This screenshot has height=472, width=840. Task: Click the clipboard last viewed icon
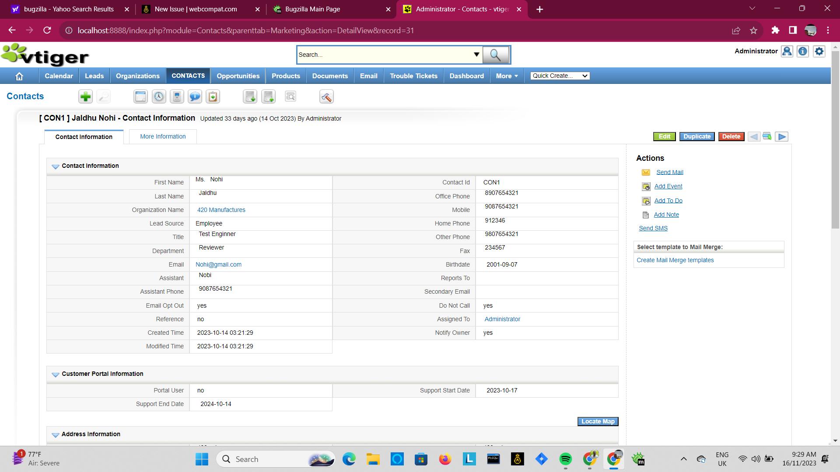tap(213, 97)
